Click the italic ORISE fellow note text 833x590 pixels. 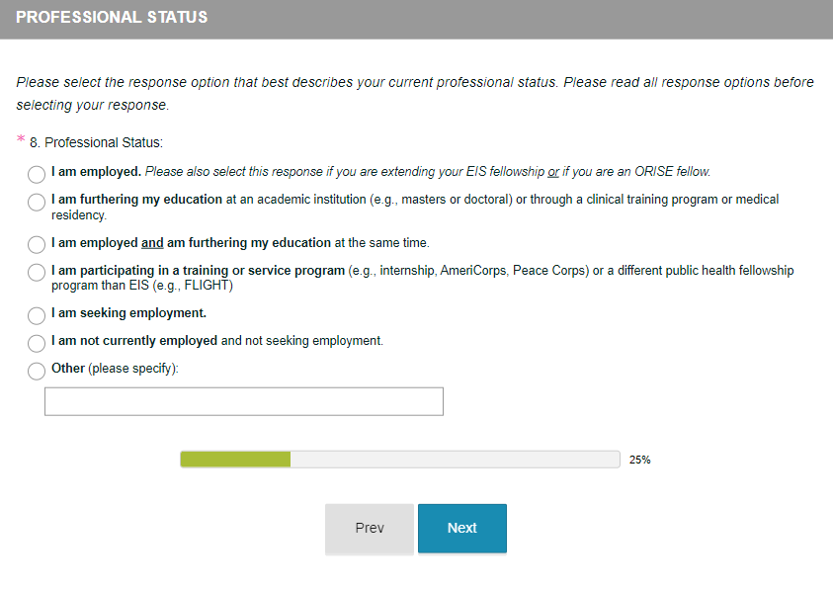(x=427, y=172)
